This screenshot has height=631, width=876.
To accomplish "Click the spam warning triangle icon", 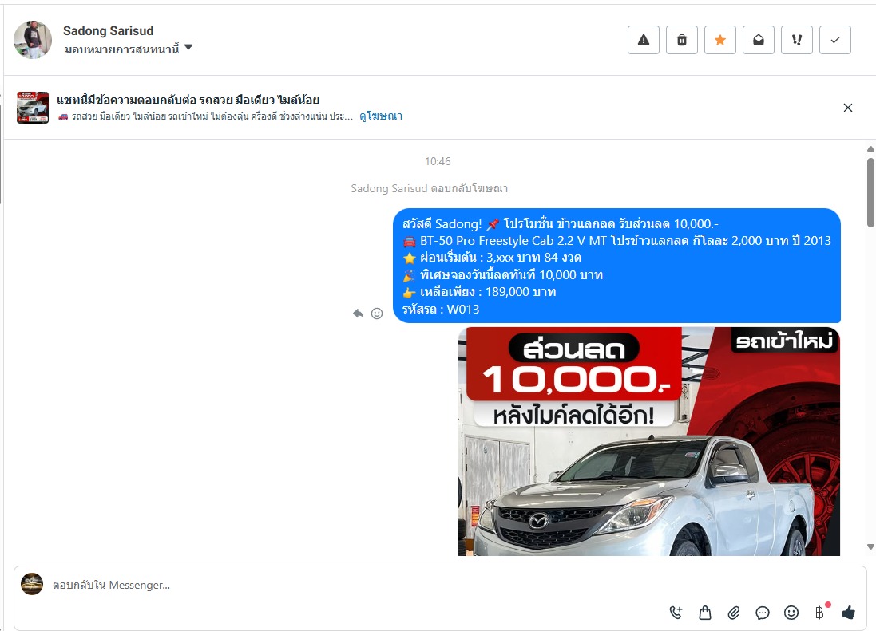I will pyautogui.click(x=643, y=40).
